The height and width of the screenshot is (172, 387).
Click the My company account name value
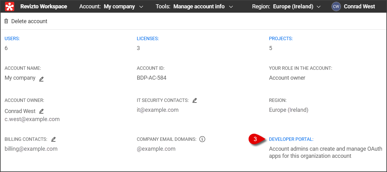[20, 78]
